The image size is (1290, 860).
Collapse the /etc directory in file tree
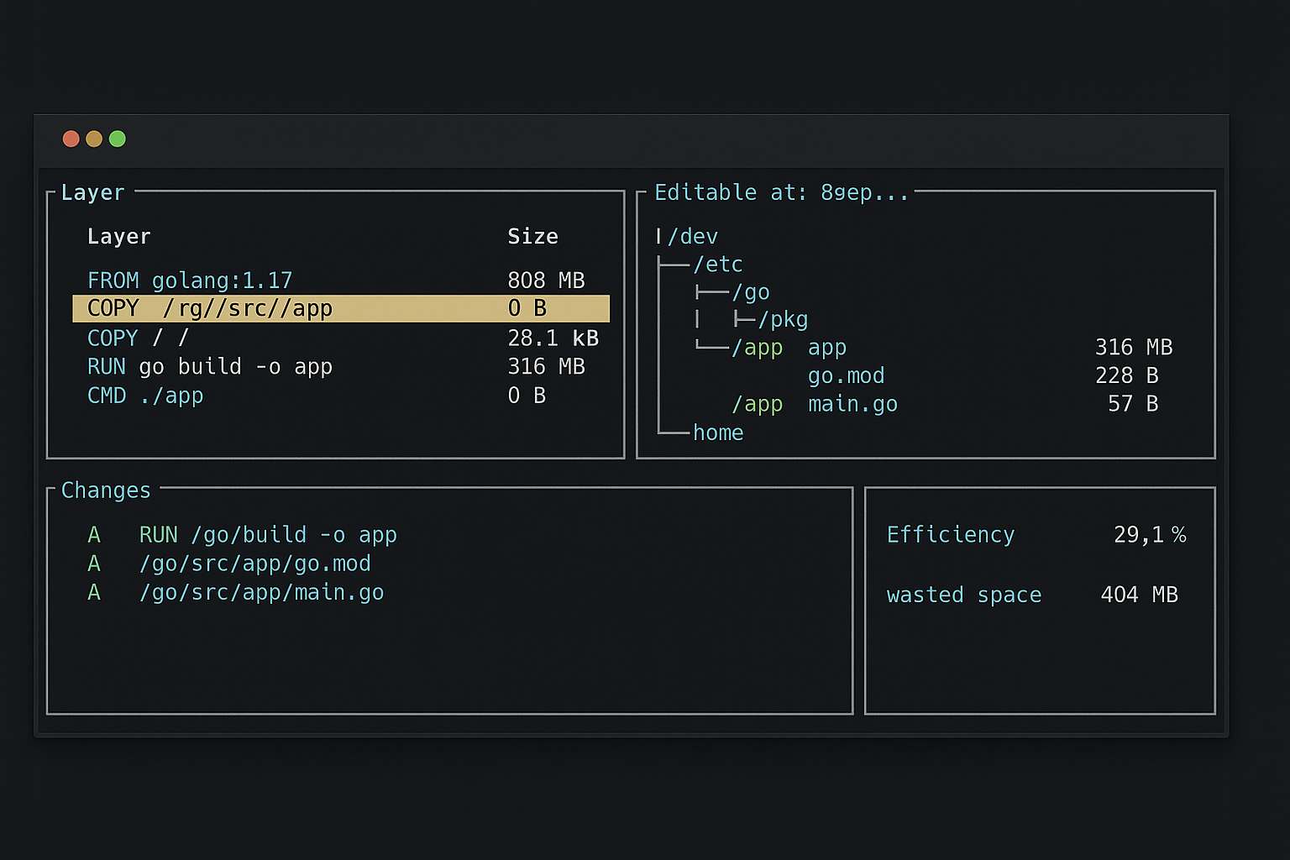[x=717, y=265]
